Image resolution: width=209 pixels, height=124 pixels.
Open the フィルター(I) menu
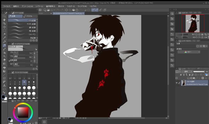tap(70, 6)
